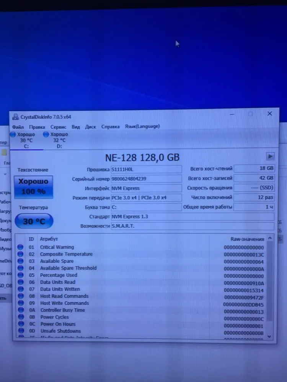Click the blue status dot for Host Write Commands
Viewport: 287px width, 382px height.
coord(21,303)
